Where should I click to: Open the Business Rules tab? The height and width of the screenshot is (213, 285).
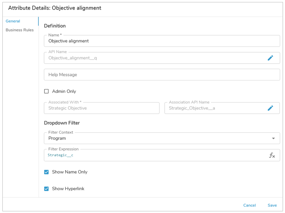20,30
